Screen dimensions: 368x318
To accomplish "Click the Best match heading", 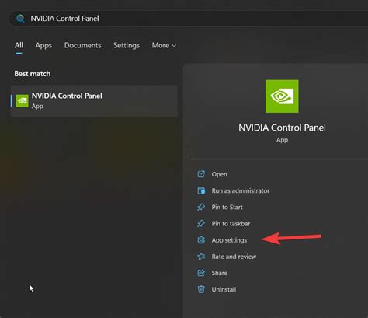I will tap(33, 74).
